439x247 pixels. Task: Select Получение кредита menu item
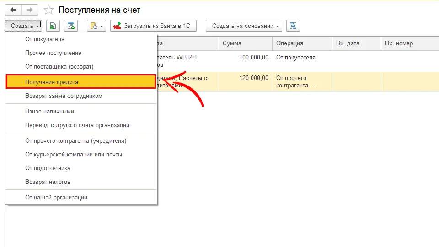click(52, 82)
